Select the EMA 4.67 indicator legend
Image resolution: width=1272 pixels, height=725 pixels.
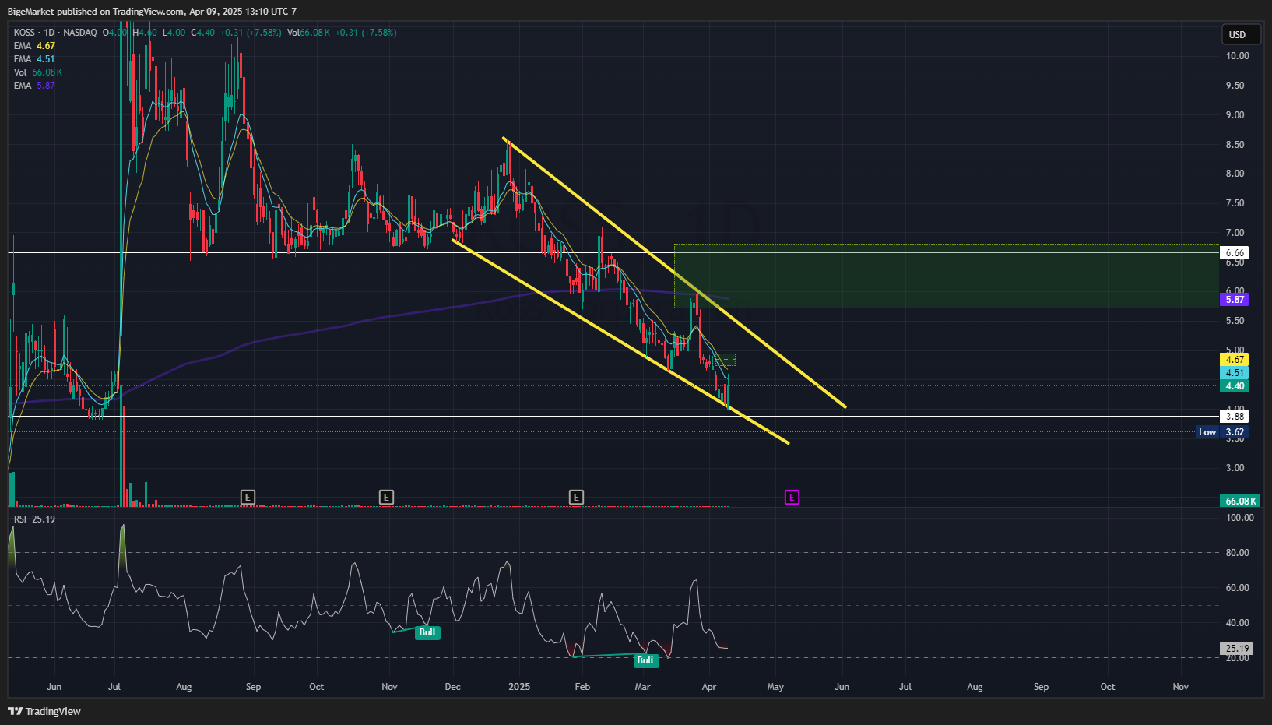click(x=34, y=46)
